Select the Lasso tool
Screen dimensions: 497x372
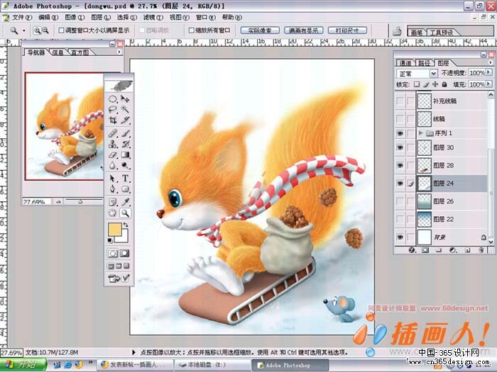pyautogui.click(x=113, y=109)
